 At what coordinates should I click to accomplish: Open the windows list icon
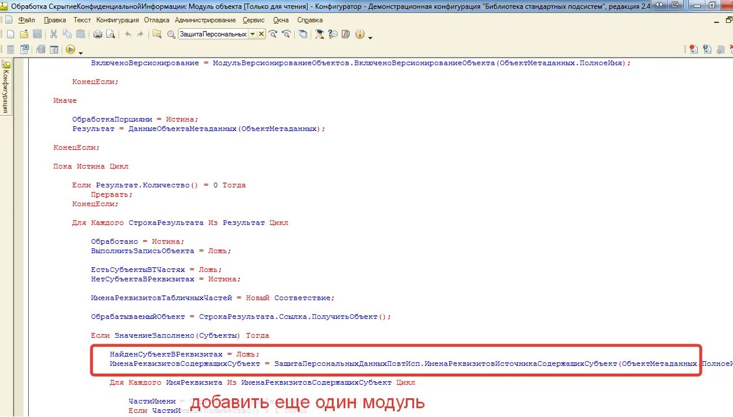[303, 34]
